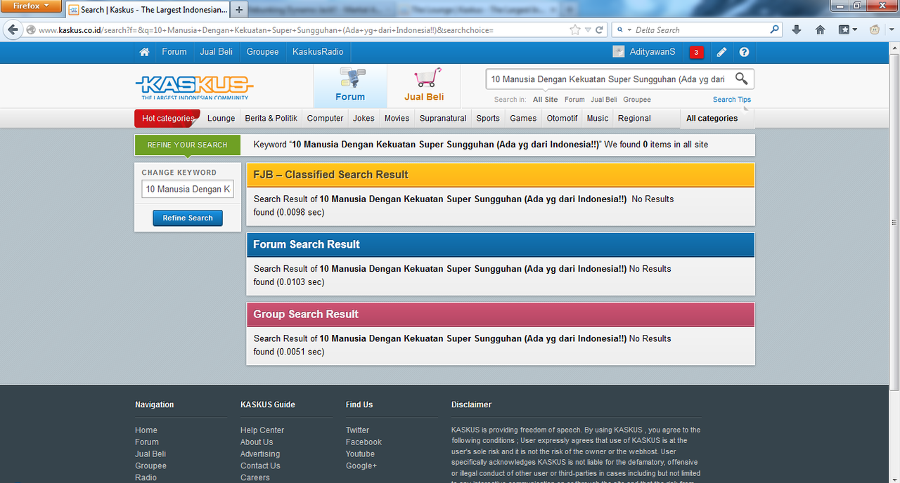900x483 pixels.
Task: Bookmark page with star icon
Action: coord(575,30)
